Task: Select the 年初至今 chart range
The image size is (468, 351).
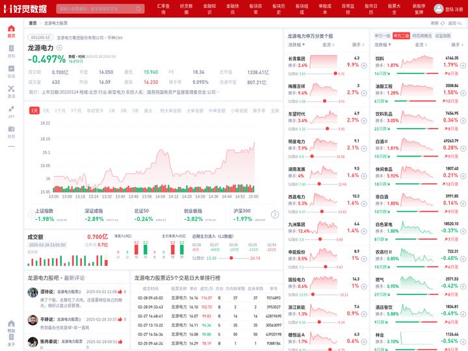Action: tap(95, 110)
